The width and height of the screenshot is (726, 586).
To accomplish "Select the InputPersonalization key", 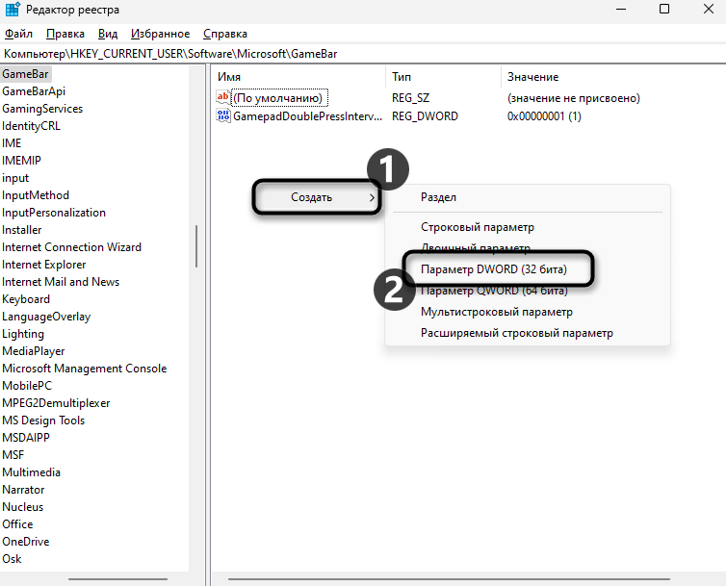I will click(x=54, y=213).
